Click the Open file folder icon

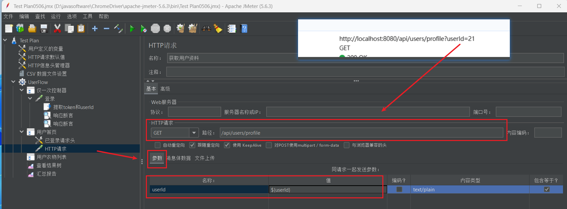tap(32, 29)
